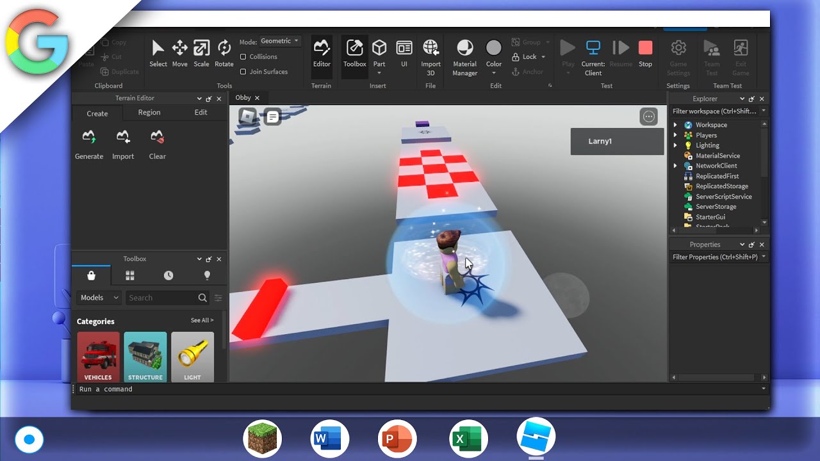Select ServerScriptService in Explorer
820x461 pixels.
(x=724, y=197)
